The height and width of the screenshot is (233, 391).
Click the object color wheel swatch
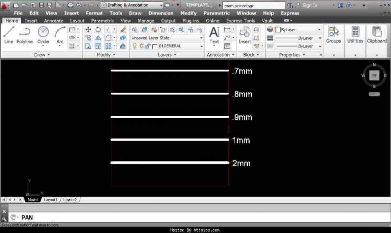(x=270, y=29)
